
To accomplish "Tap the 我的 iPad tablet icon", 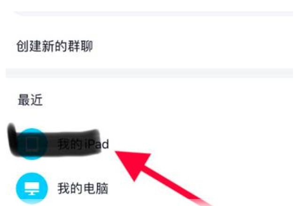I will point(32,144).
